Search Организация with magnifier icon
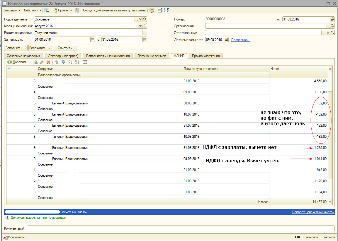The image size is (338, 241). (332, 26)
